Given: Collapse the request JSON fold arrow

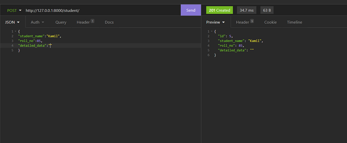Looking at the screenshot, I should pyautogui.click(x=15, y=31).
